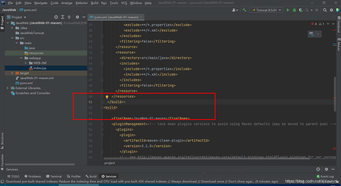Start debugging with the bug icon
This screenshot has height=186, width=341.
point(294,10)
